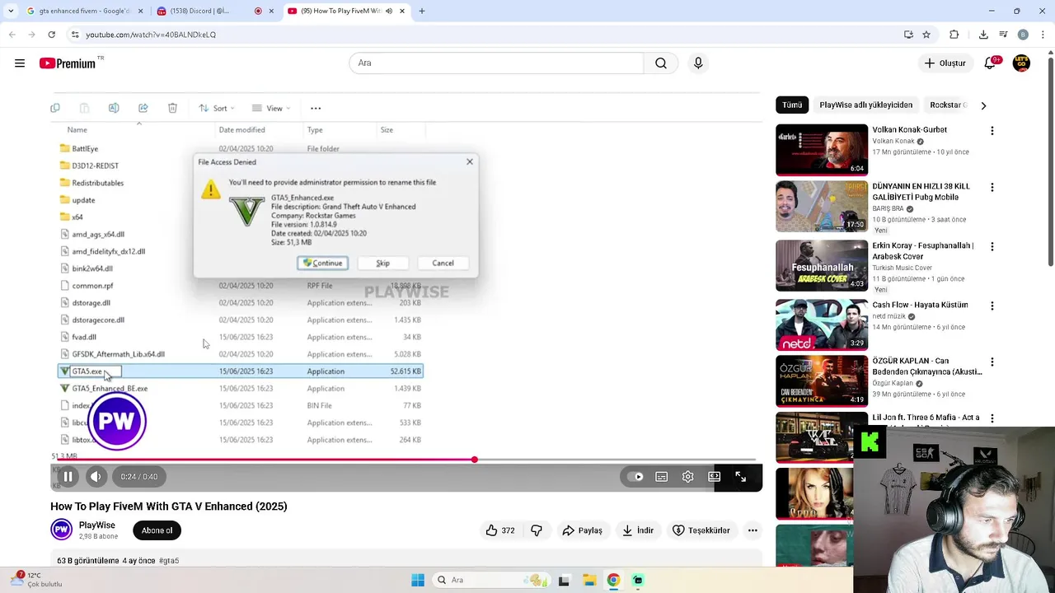
Task: Open Chrome downloads icon
Action: tap(983, 35)
